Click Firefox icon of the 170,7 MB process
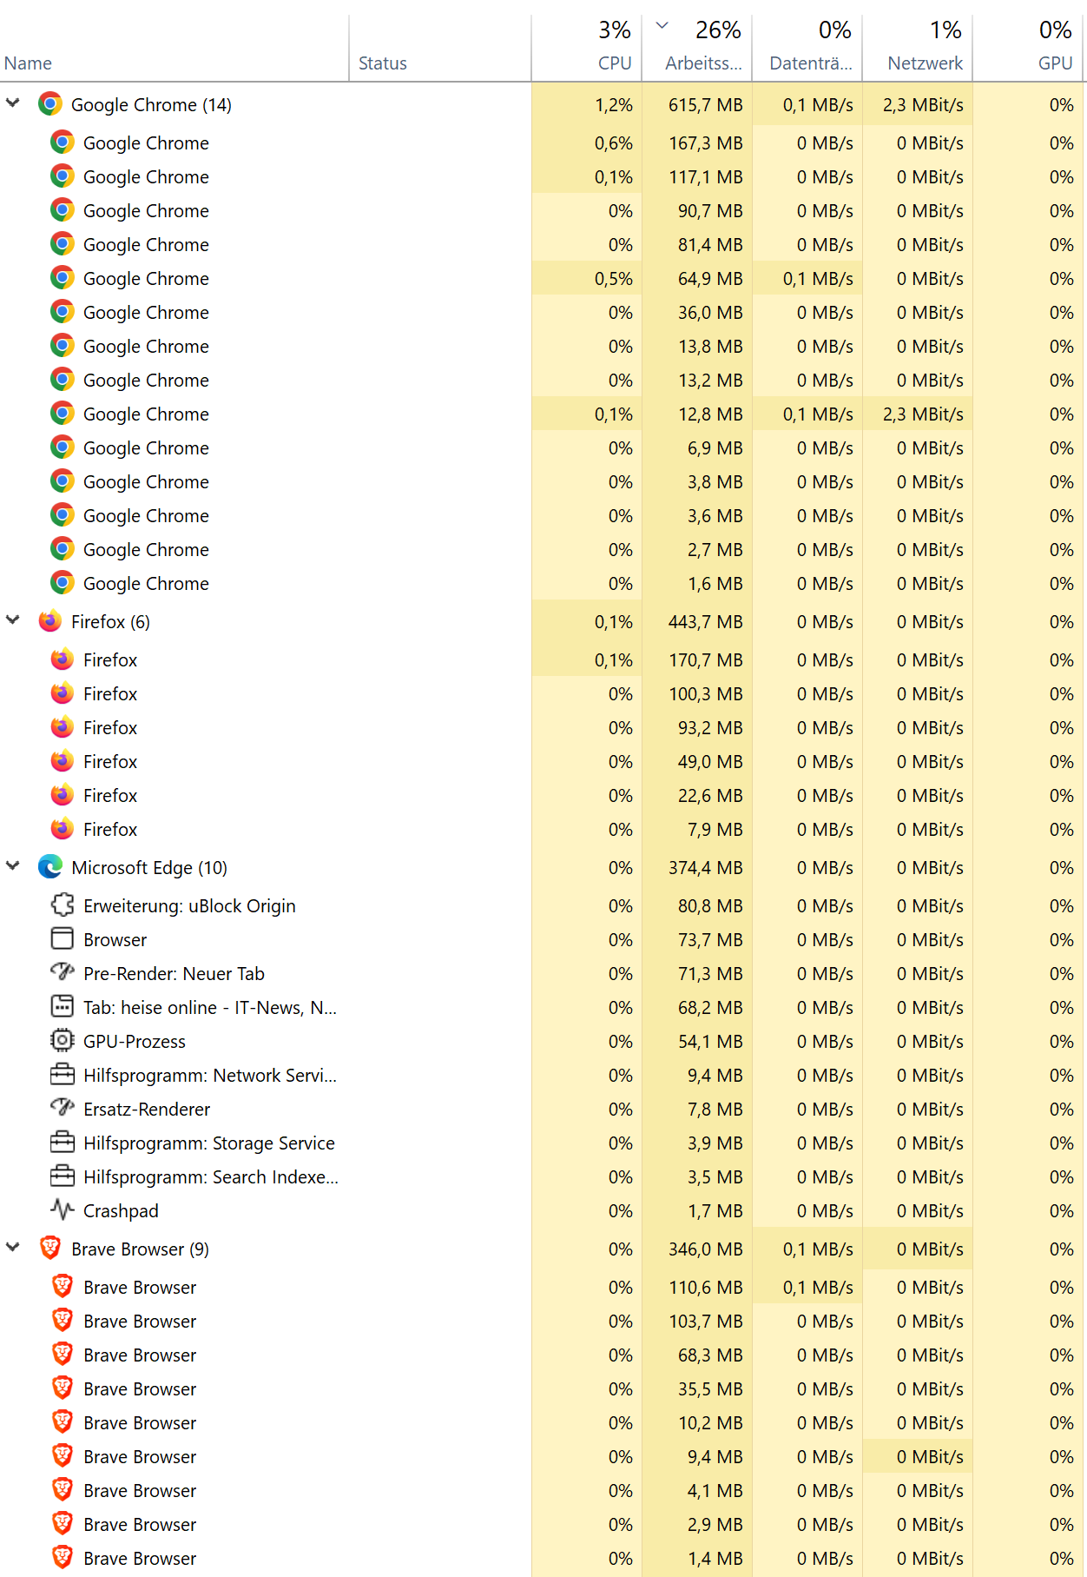Viewport: 1087px width, 1577px height. pos(63,659)
